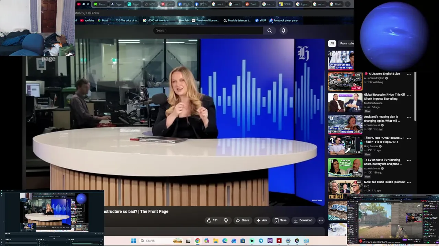Open File Explorer from the taskbar

[x=216, y=241]
